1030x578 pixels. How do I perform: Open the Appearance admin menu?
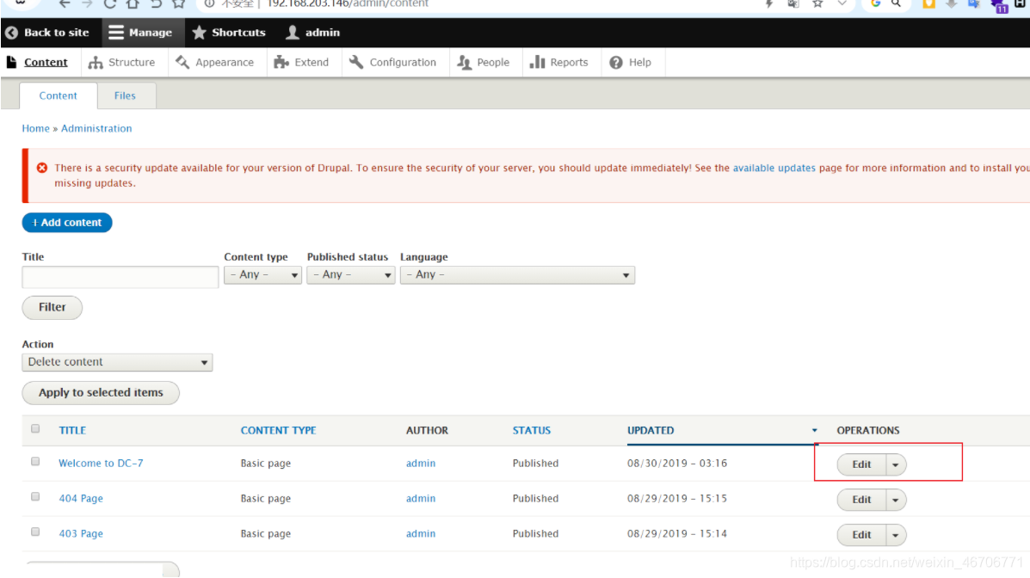point(215,63)
